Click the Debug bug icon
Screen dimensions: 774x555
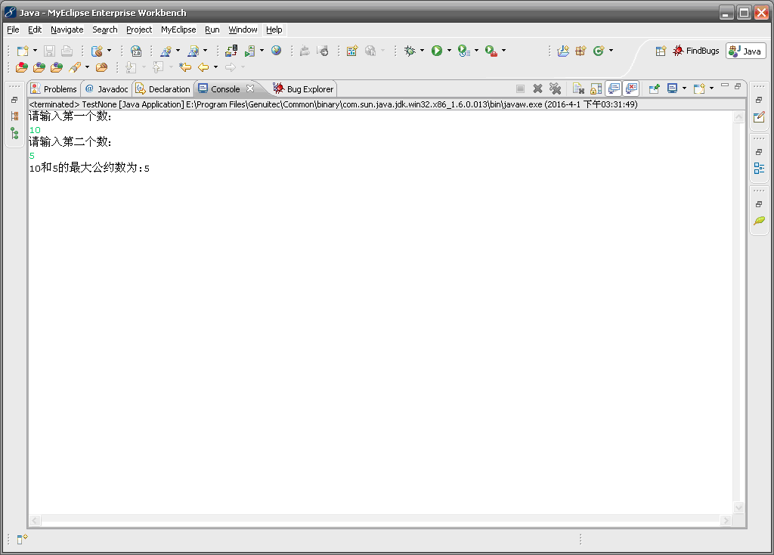point(410,51)
